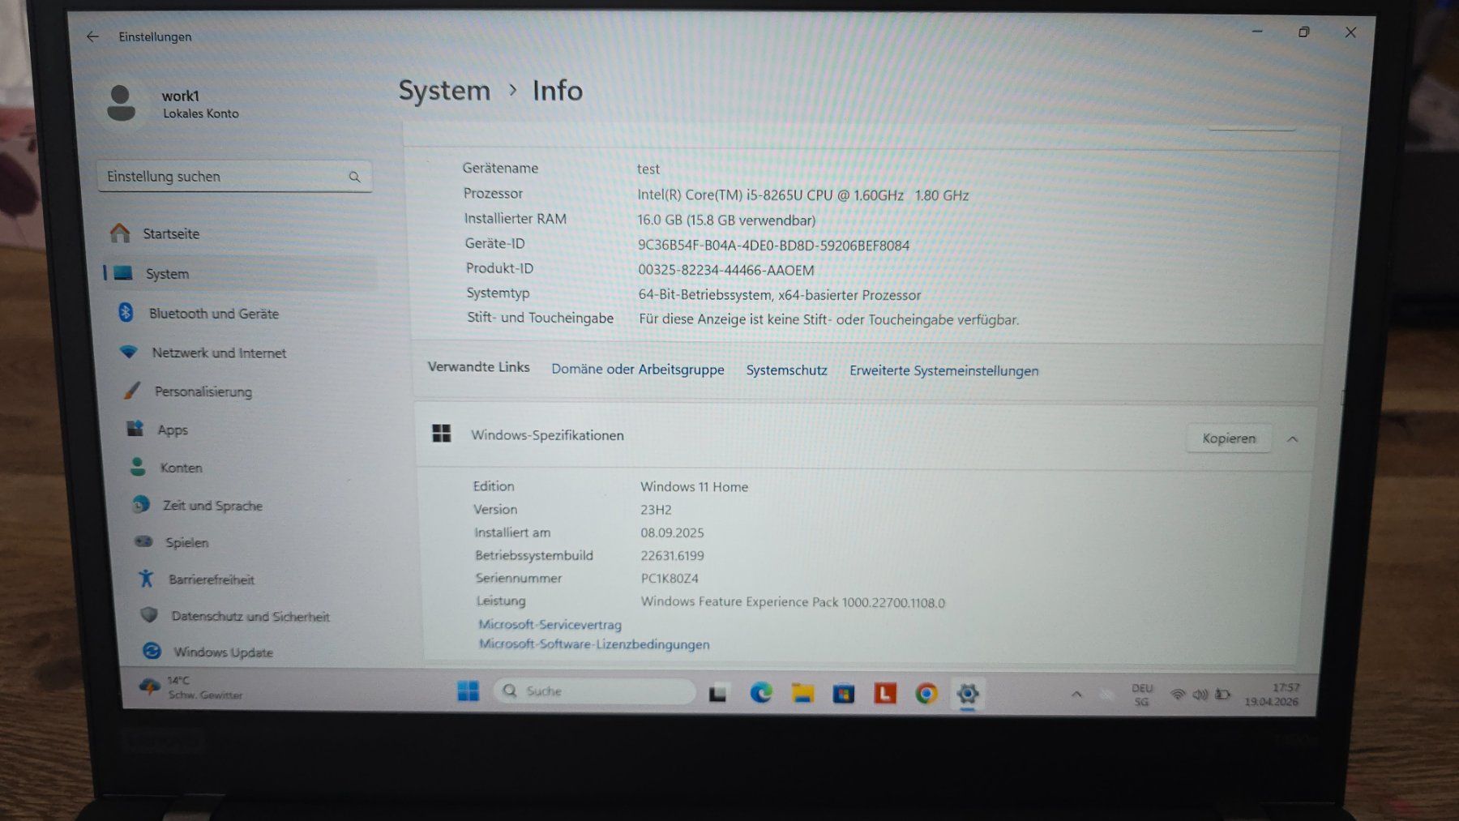Open Erweiterte Systemeinstellungen link
The height and width of the screenshot is (821, 1459).
pos(943,371)
